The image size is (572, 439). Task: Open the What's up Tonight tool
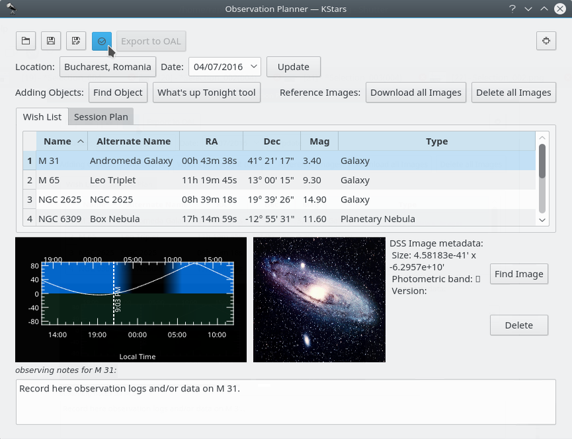206,93
